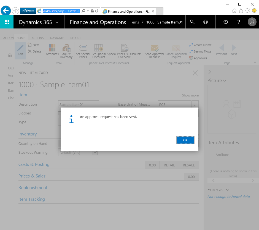
Task: Click Adjust Inventory in the ribbon
Action: click(66, 51)
